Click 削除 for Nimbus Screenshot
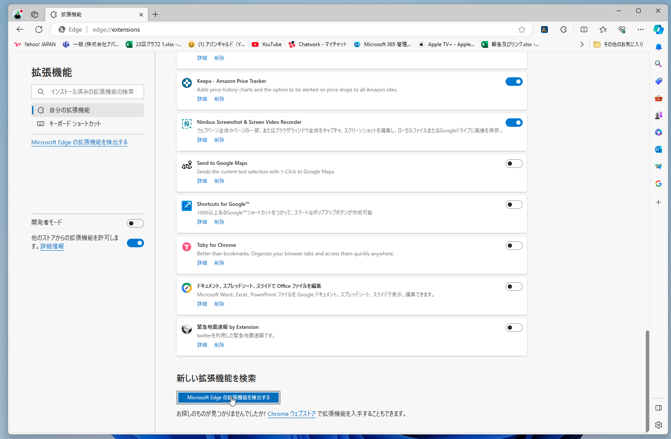671x439 pixels. click(219, 140)
